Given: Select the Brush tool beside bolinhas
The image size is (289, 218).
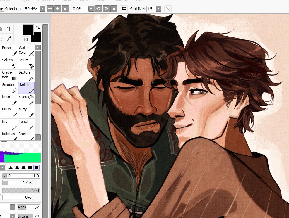Looking at the screenshot, I should (x=26, y=135).
